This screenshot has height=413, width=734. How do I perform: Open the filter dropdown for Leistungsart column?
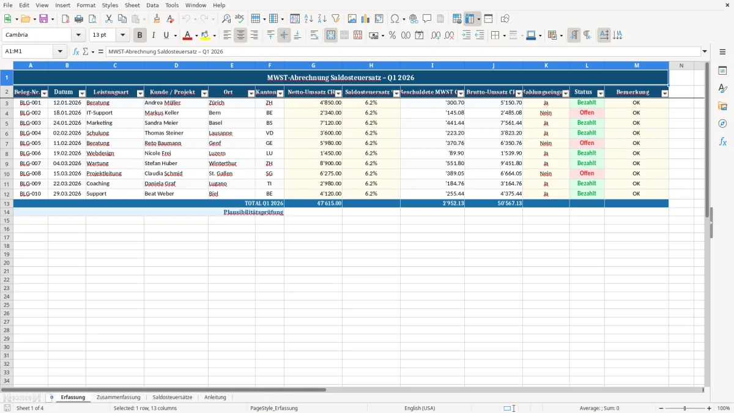(140, 93)
